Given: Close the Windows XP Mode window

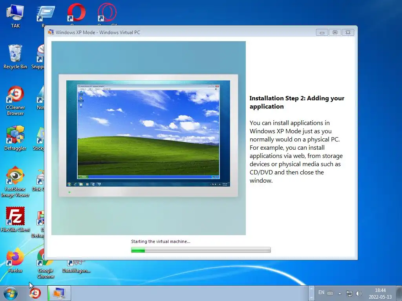Looking at the screenshot, I should [x=348, y=32].
